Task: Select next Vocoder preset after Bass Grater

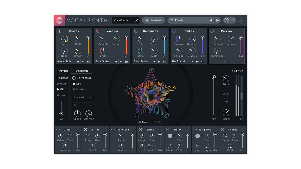Action: point(121,62)
